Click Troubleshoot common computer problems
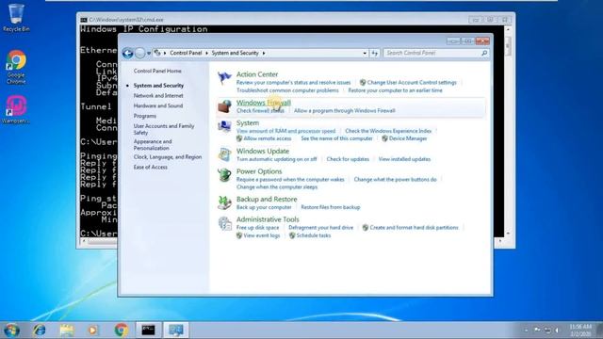Screen dimensions: 603x339 pos(287,90)
